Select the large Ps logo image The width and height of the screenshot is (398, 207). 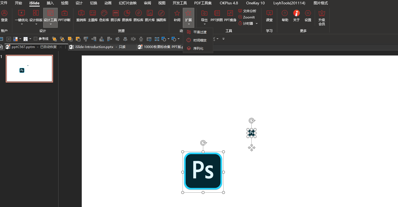[203, 172]
